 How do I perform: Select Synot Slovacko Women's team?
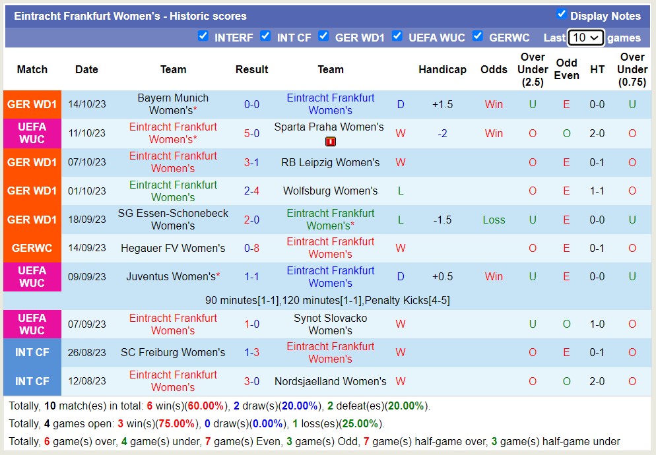click(x=330, y=324)
